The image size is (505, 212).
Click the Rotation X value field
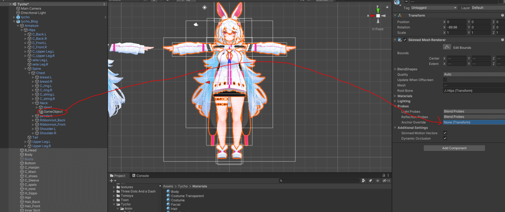457,27
